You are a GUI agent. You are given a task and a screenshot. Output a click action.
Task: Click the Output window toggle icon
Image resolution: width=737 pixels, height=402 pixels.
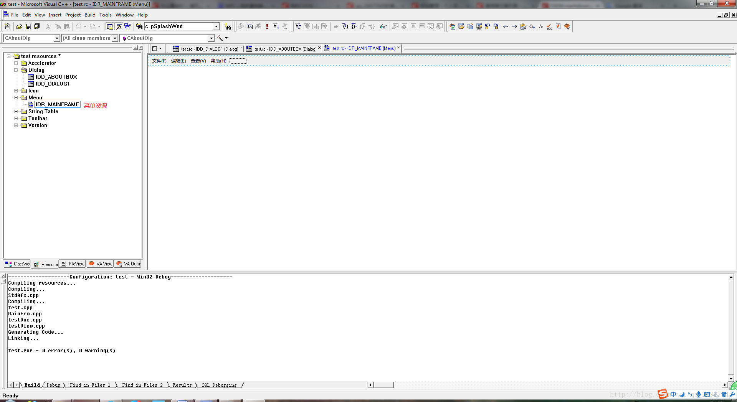click(119, 26)
